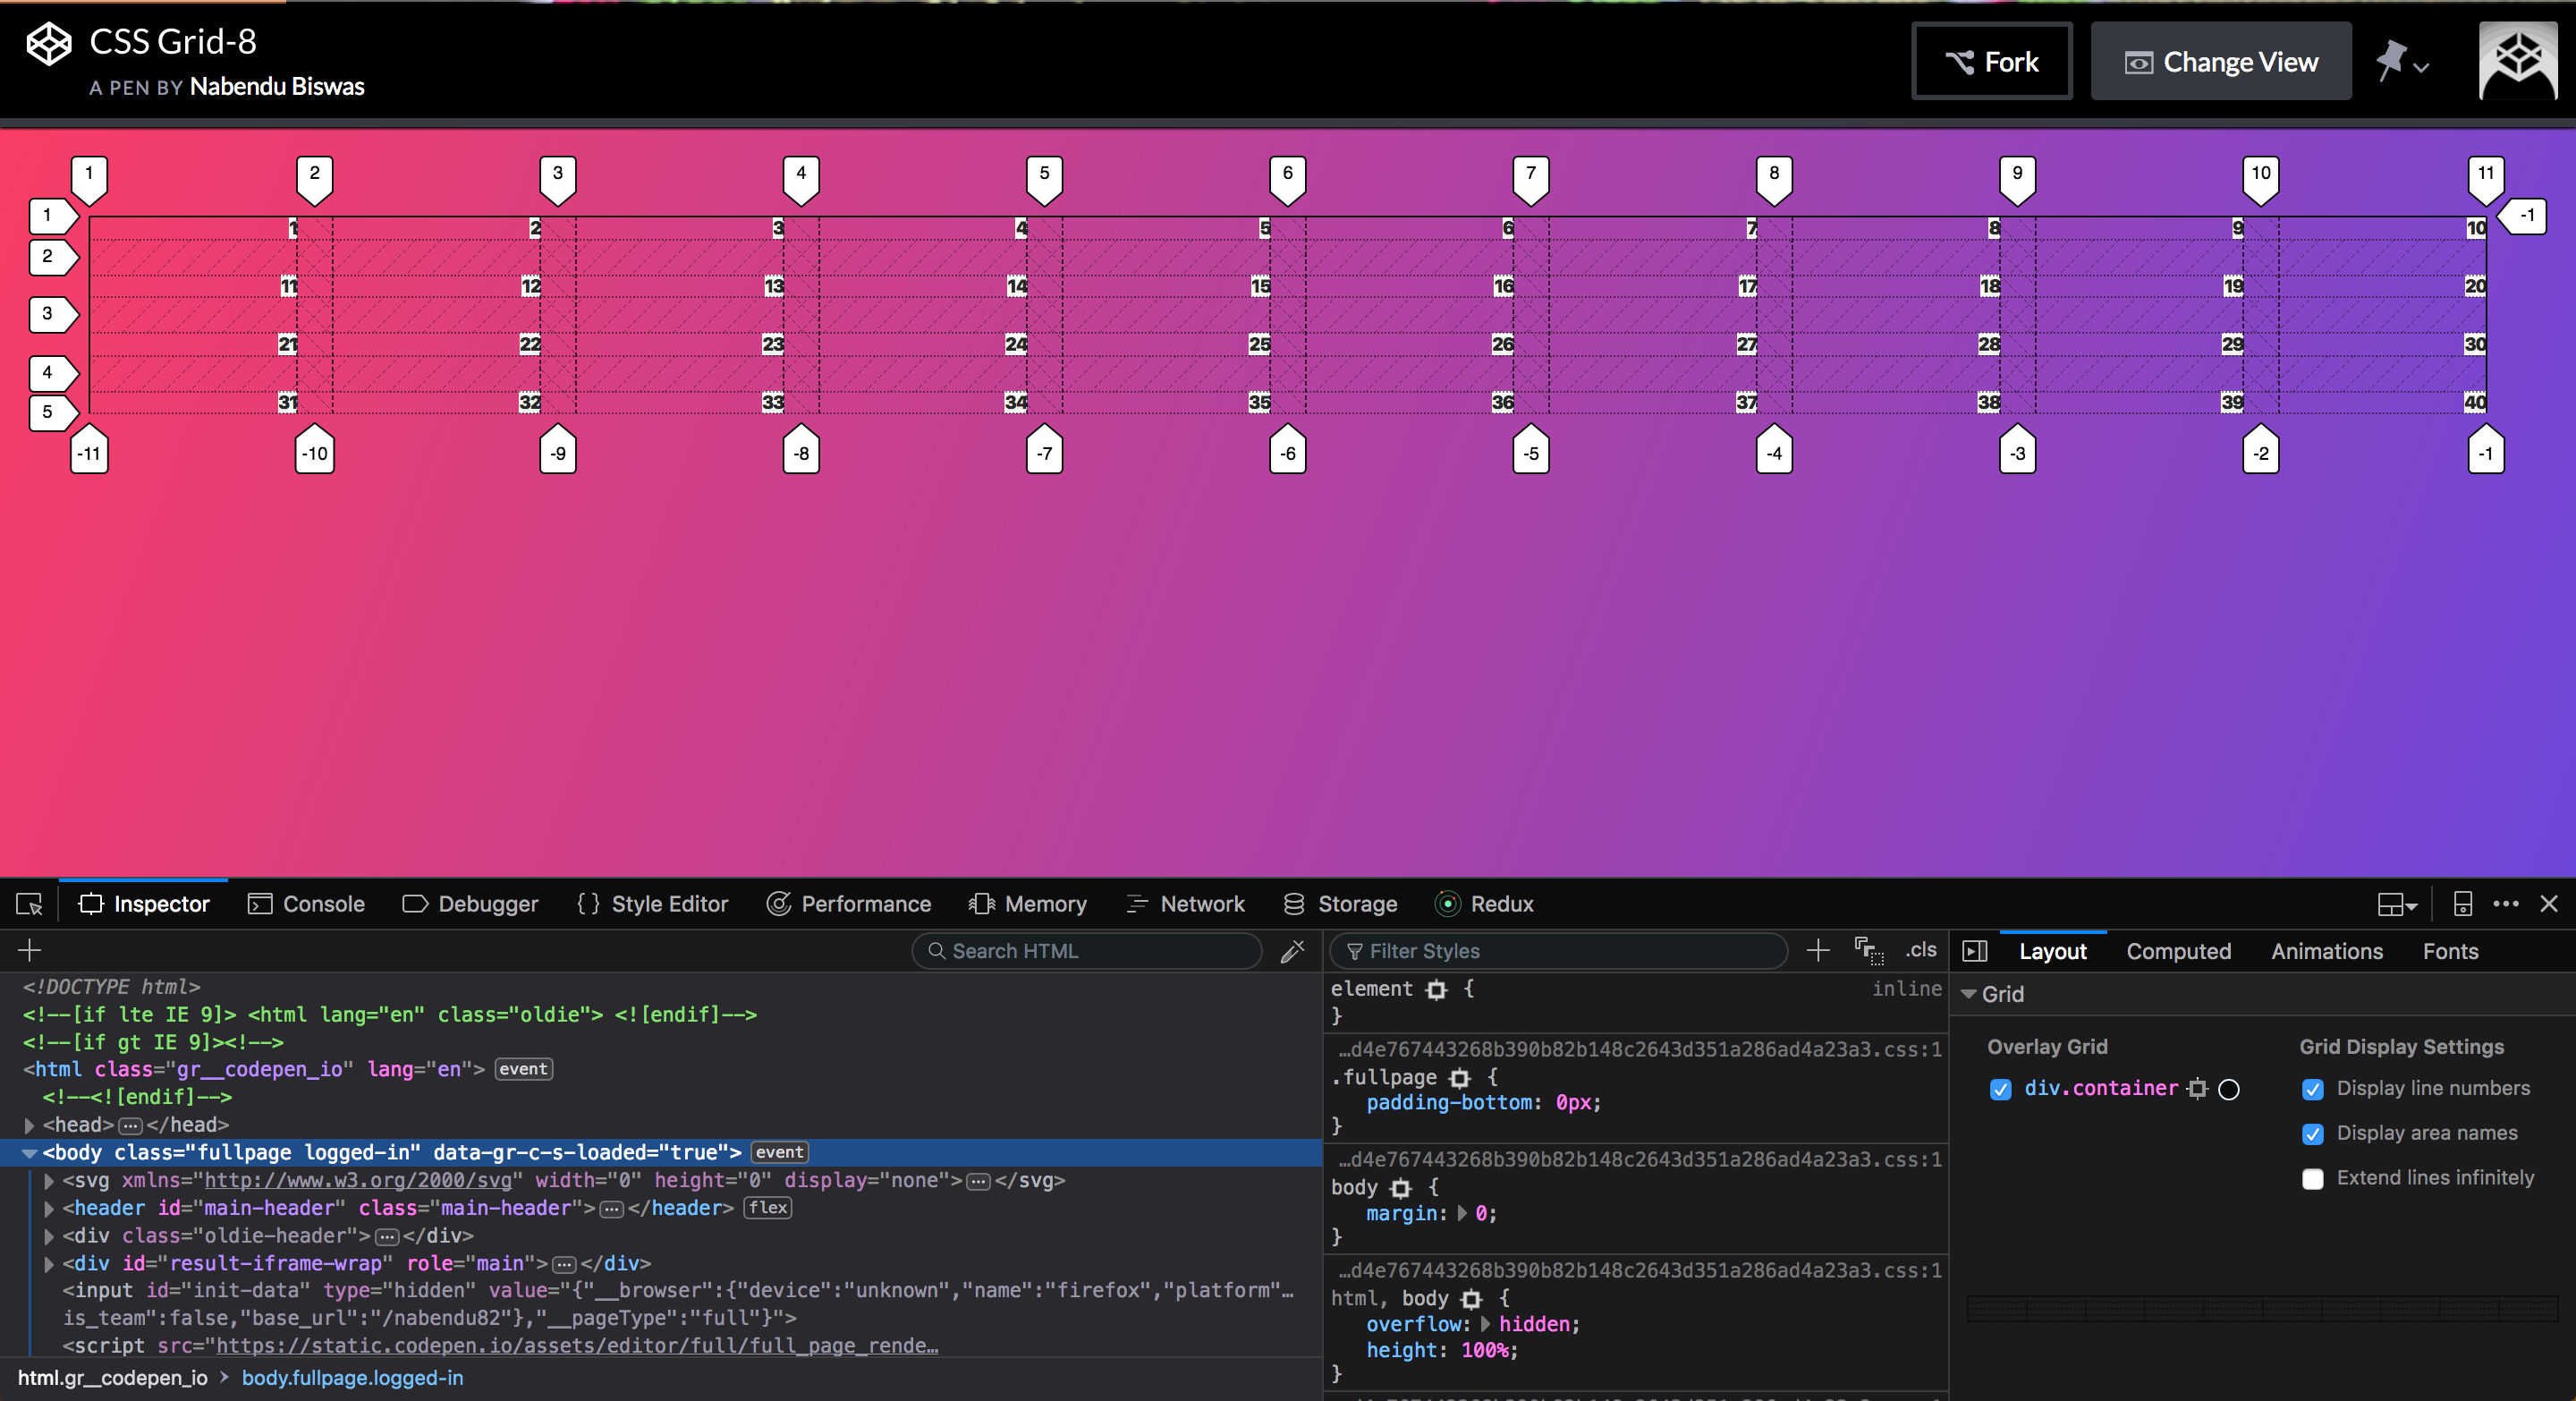Toggle Display area names checkbox
2576x1401 pixels.
click(x=2313, y=1134)
